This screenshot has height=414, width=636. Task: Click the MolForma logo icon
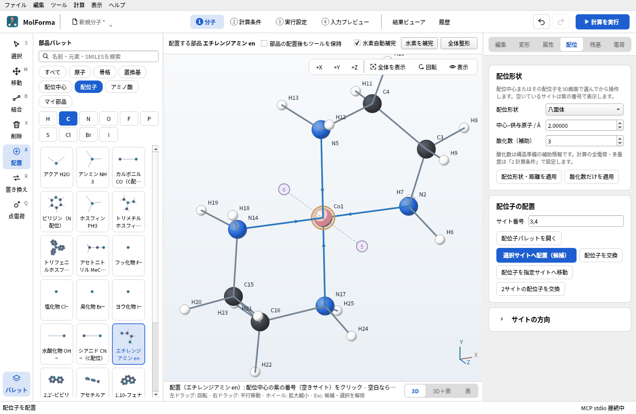click(12, 22)
